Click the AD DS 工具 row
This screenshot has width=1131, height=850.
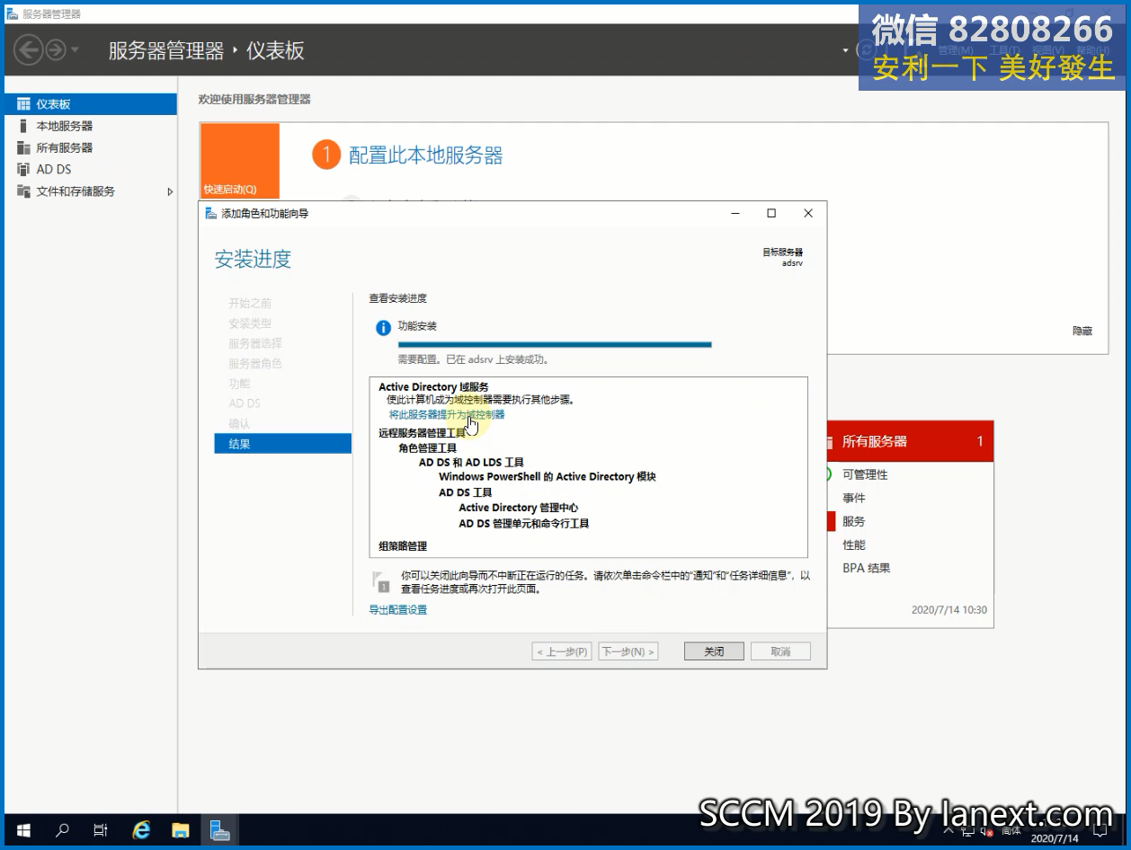click(x=466, y=492)
